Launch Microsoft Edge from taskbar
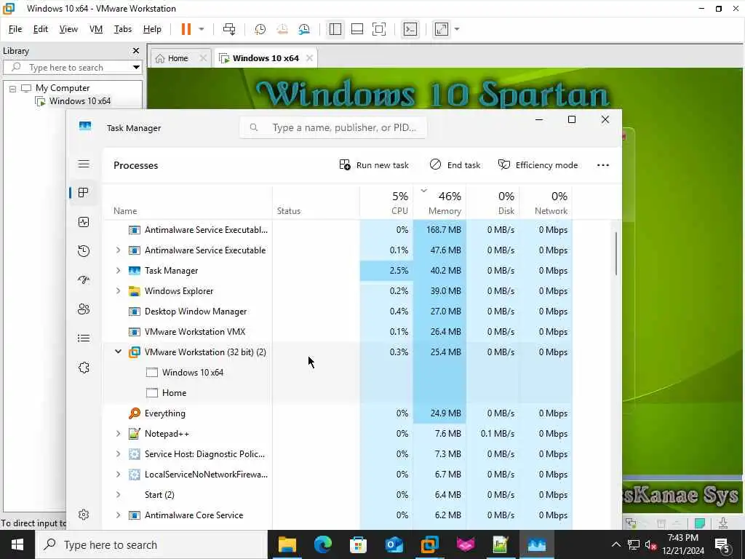The width and height of the screenshot is (745, 559). pyautogui.click(x=322, y=544)
